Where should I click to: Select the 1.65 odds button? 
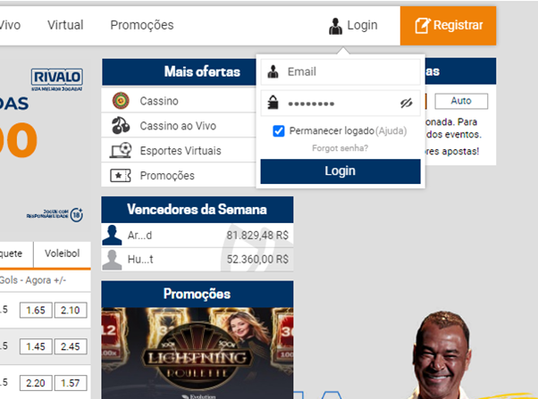[36, 311]
